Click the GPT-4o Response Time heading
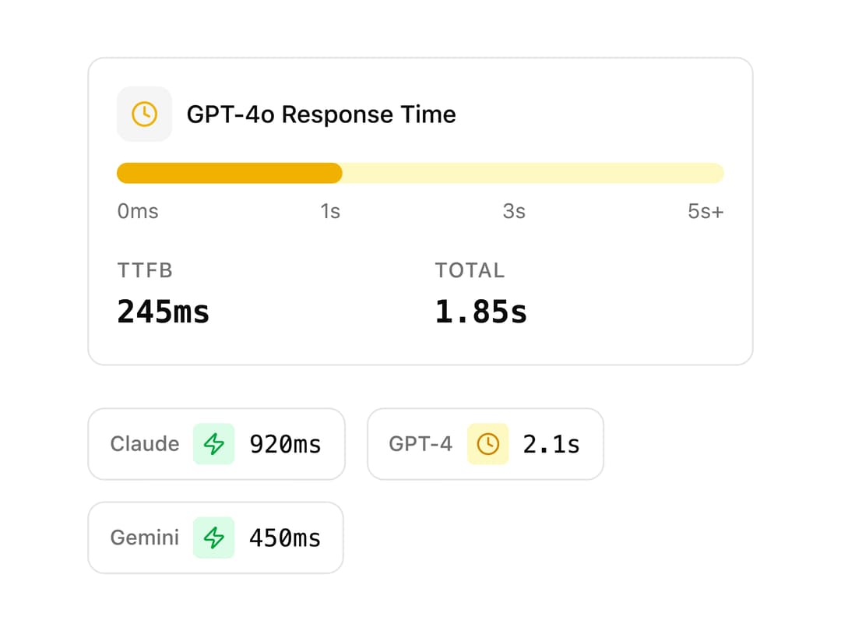 pos(322,115)
